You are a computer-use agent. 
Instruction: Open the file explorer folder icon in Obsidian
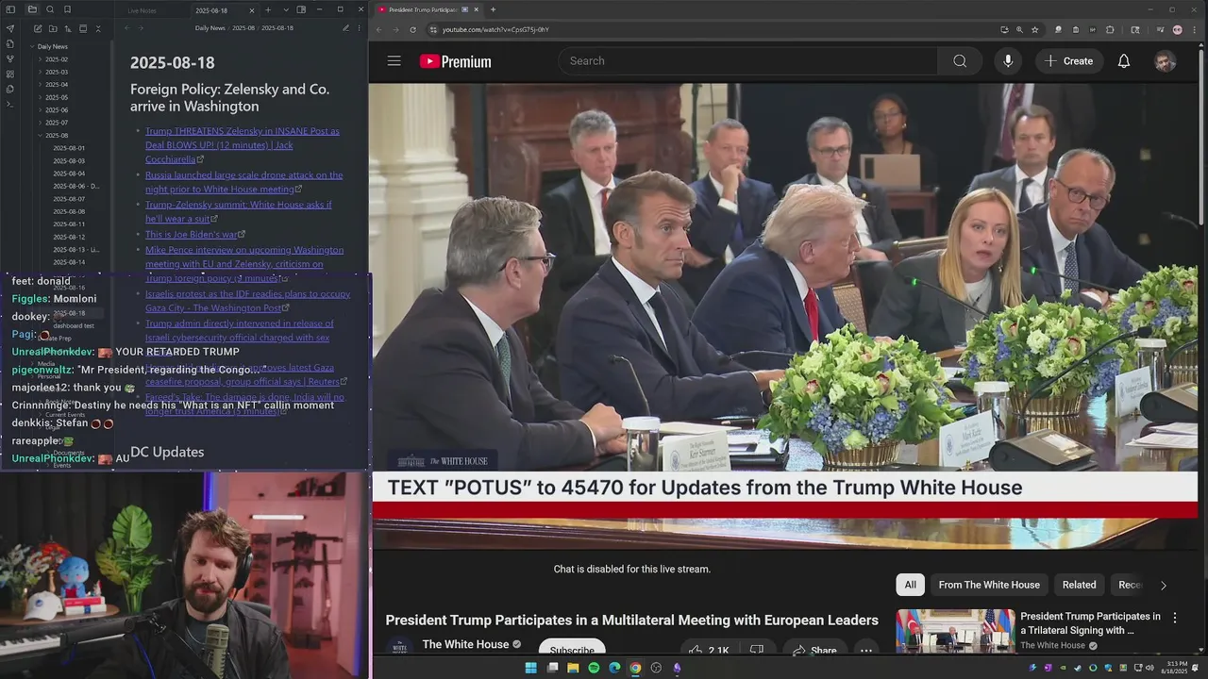click(x=32, y=9)
